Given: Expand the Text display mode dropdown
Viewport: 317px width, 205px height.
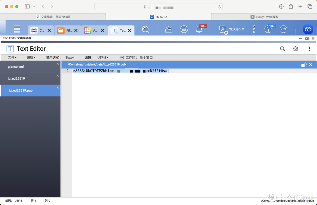Looking at the screenshot, I should 70,57.
